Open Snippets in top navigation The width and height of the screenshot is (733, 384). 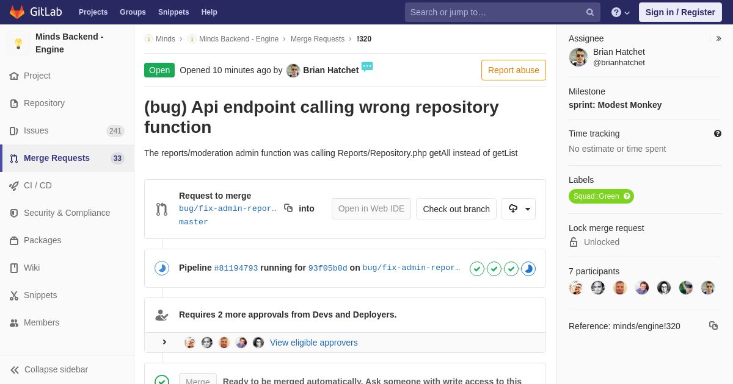click(x=173, y=12)
